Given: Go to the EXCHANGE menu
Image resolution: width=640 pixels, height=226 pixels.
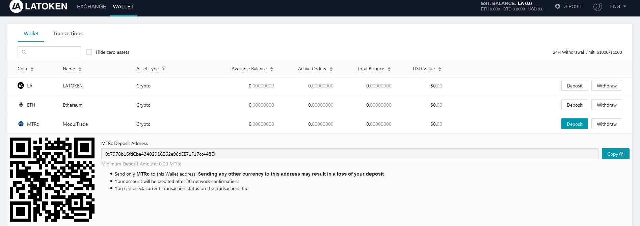Looking at the screenshot, I should click(91, 7).
